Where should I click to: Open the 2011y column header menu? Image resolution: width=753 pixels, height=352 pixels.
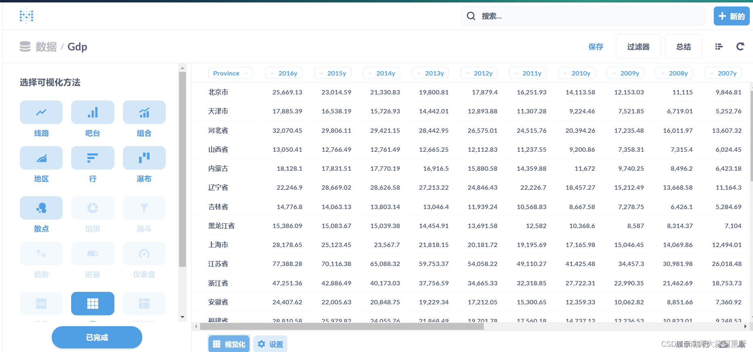point(528,73)
